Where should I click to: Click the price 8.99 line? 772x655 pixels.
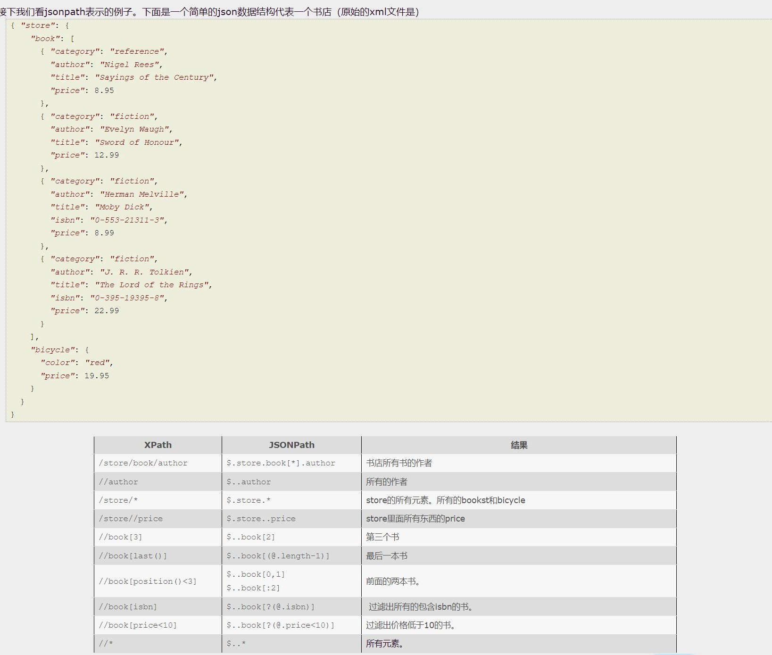coord(82,233)
